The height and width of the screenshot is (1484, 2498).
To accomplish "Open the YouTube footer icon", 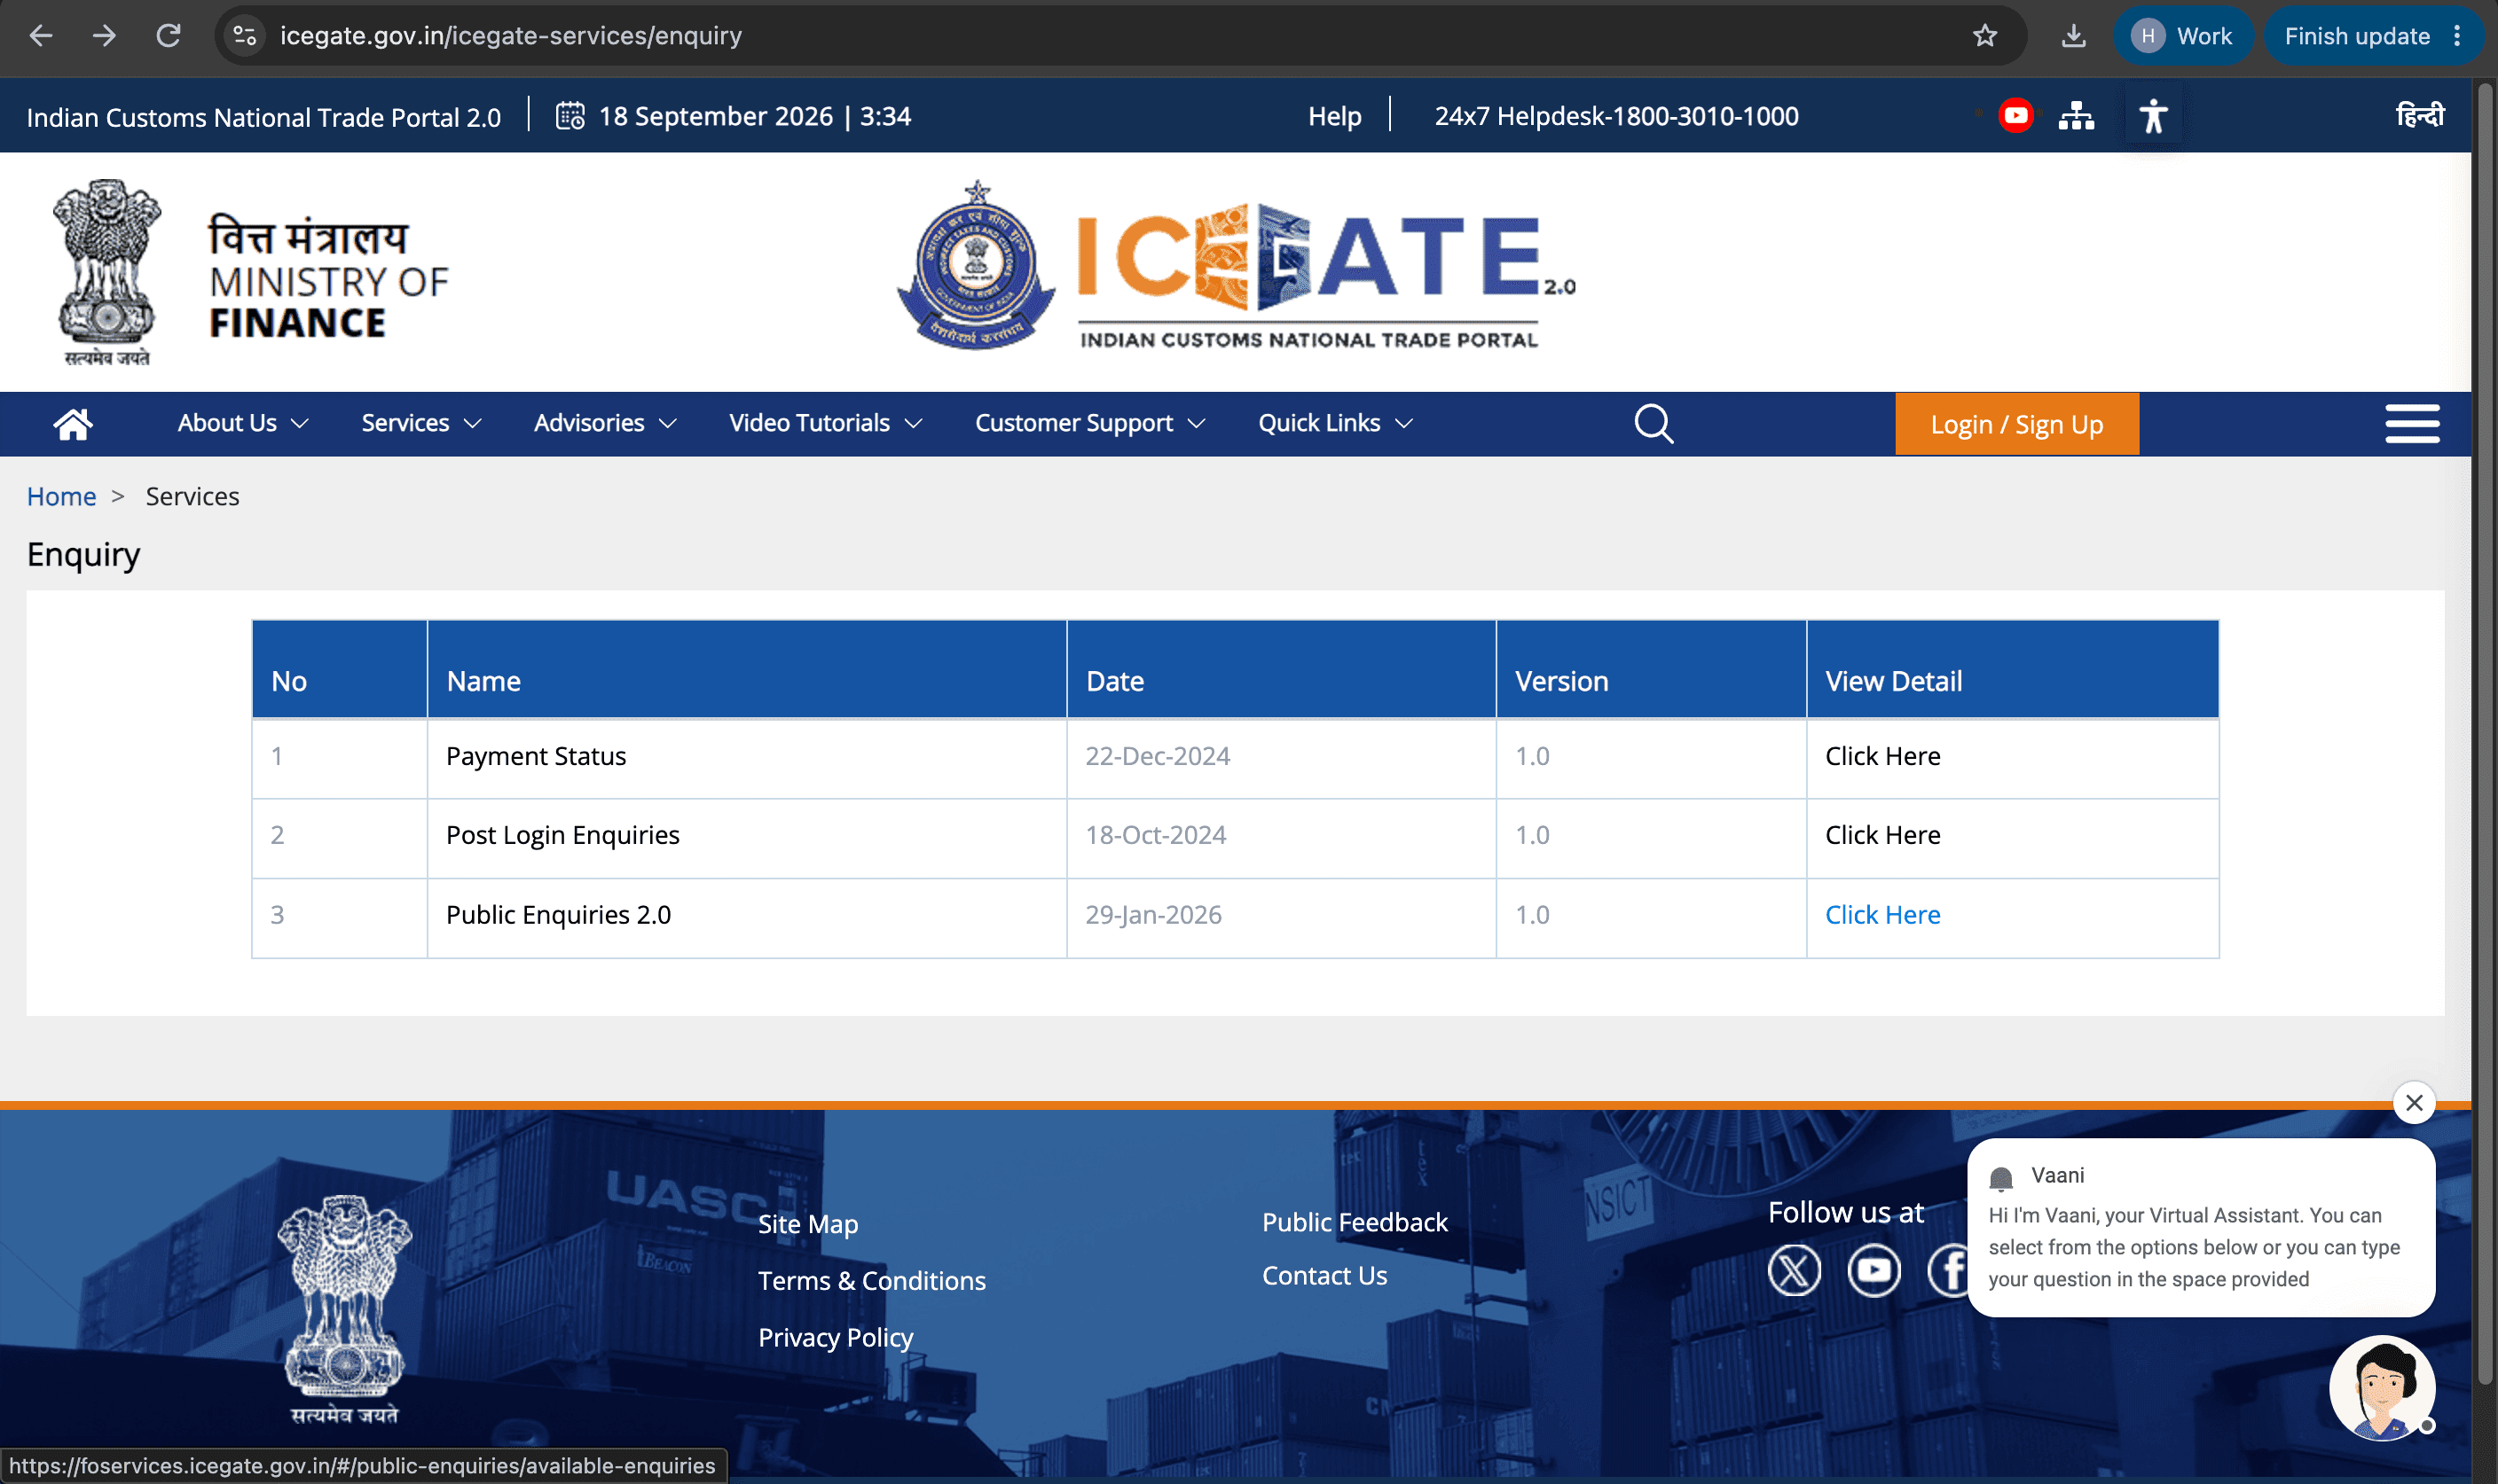I will (1873, 1270).
